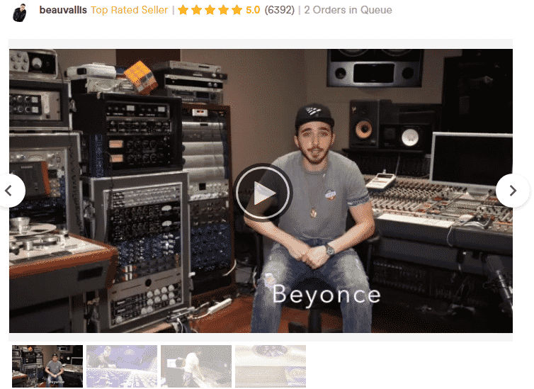The width and height of the screenshot is (534, 389).
Task: Click the Top Rated Seller badge
Action: [130, 10]
